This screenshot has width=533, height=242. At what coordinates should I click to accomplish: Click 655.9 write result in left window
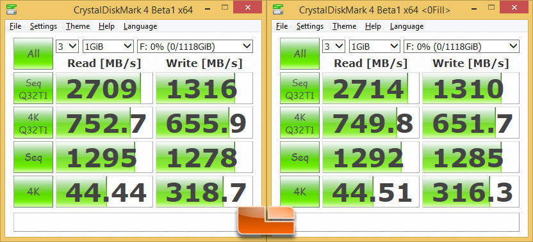(x=204, y=123)
